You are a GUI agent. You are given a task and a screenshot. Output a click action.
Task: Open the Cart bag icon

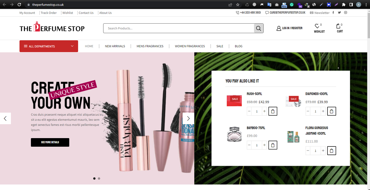click(338, 26)
